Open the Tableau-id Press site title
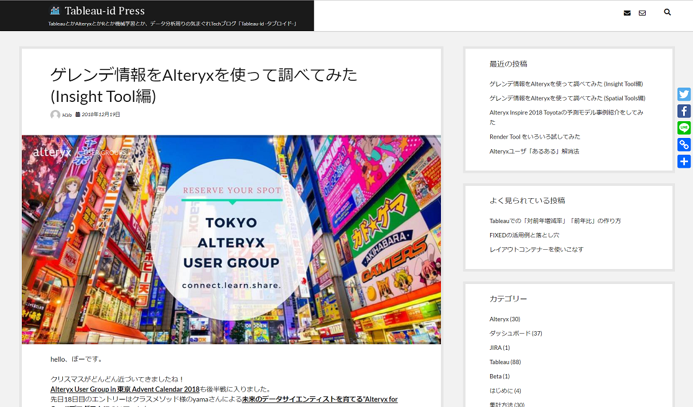 pos(105,11)
